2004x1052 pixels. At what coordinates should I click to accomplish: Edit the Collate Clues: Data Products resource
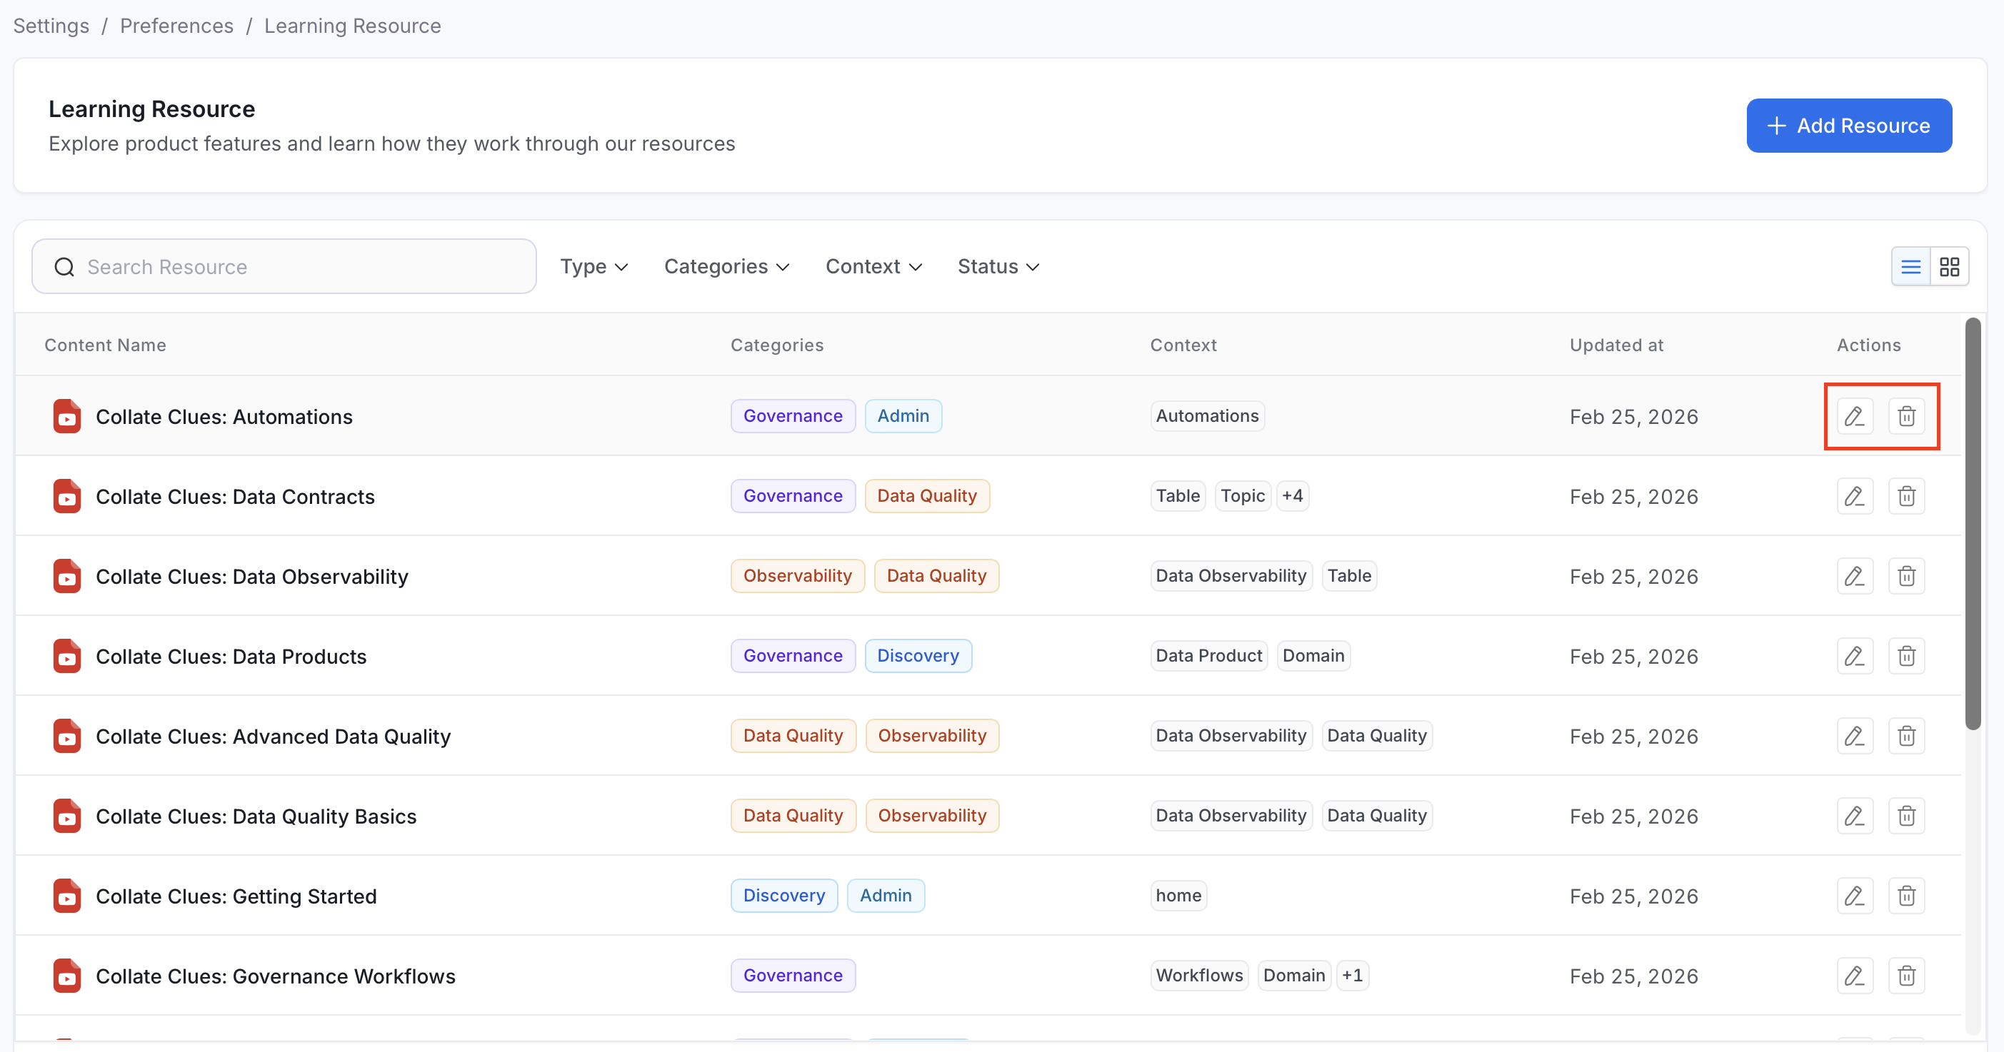(1855, 656)
